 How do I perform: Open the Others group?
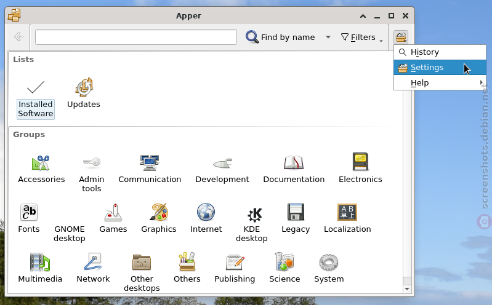(x=187, y=268)
